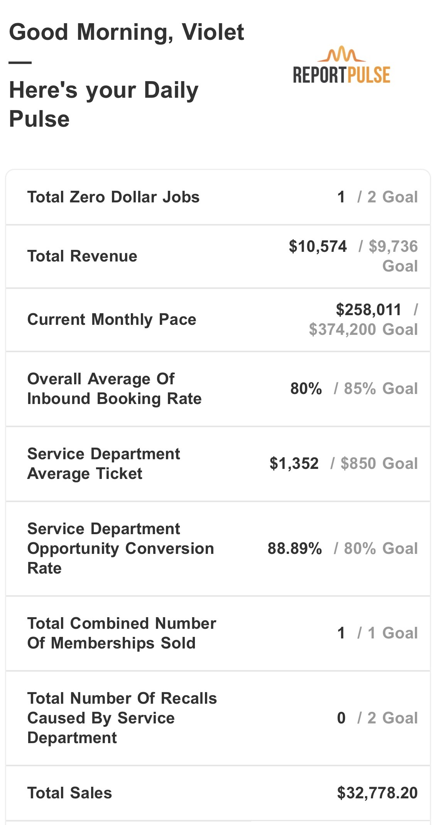Open Total Combined Number Of Memberships Sold

click(x=218, y=633)
